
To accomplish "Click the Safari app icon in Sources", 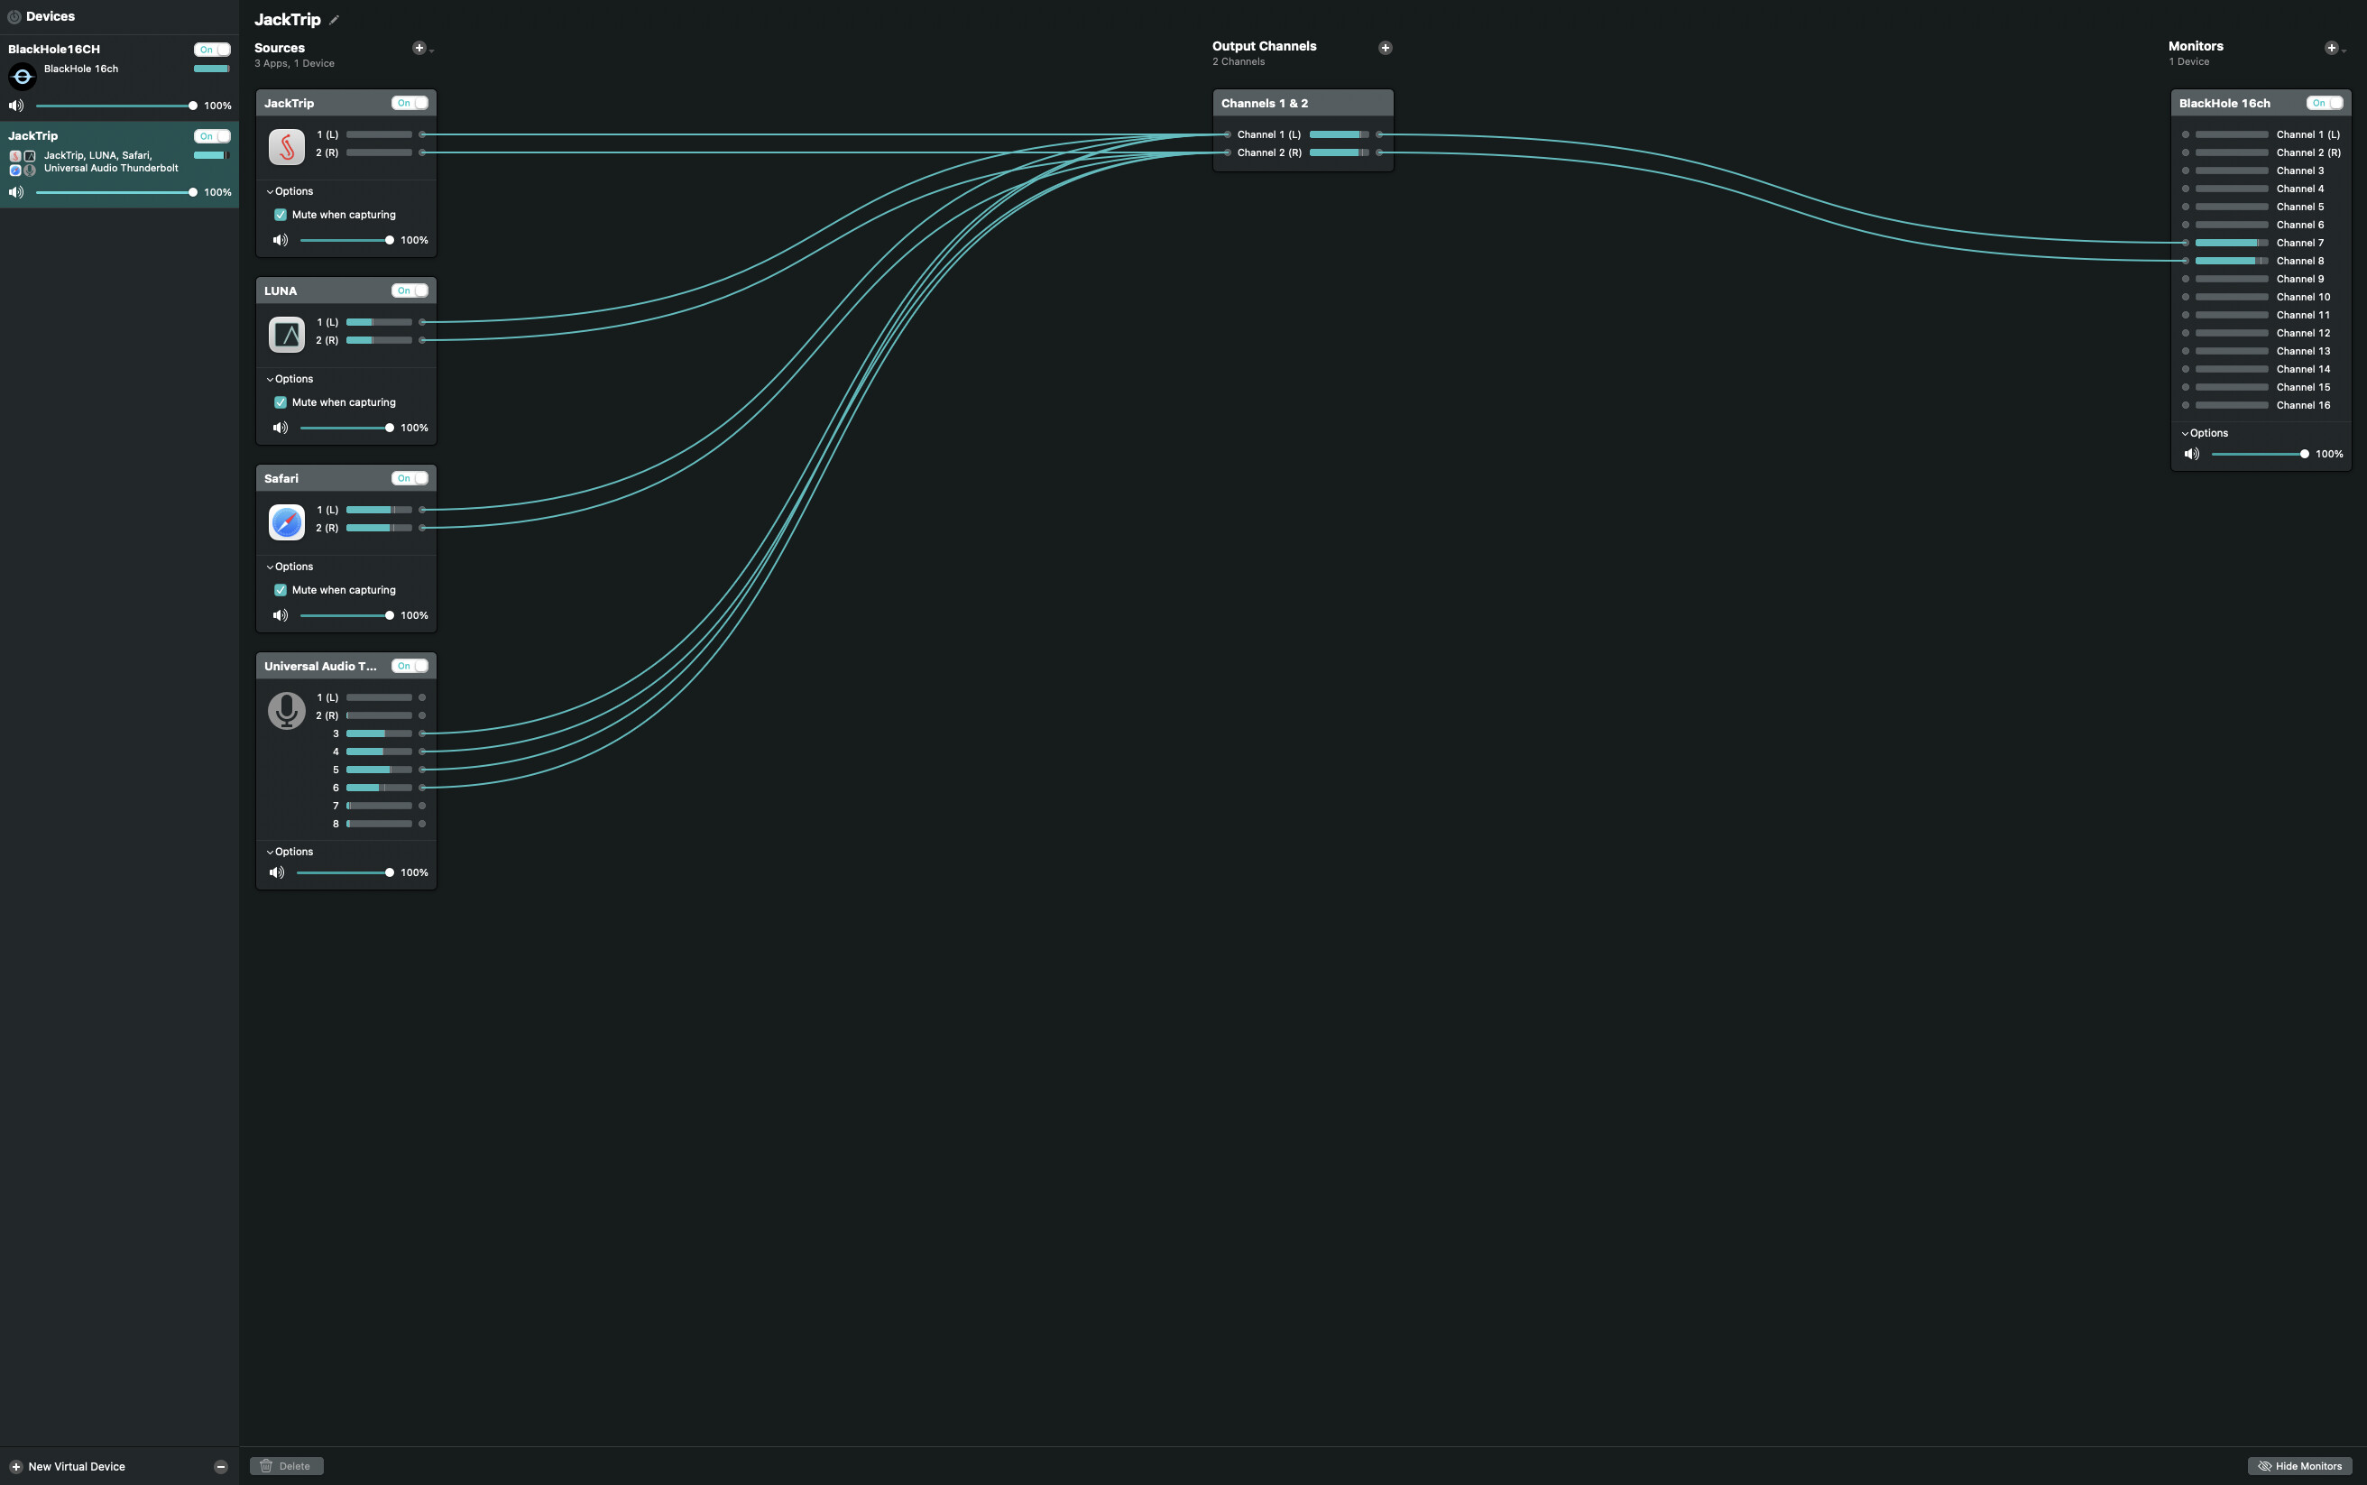I will [287, 521].
